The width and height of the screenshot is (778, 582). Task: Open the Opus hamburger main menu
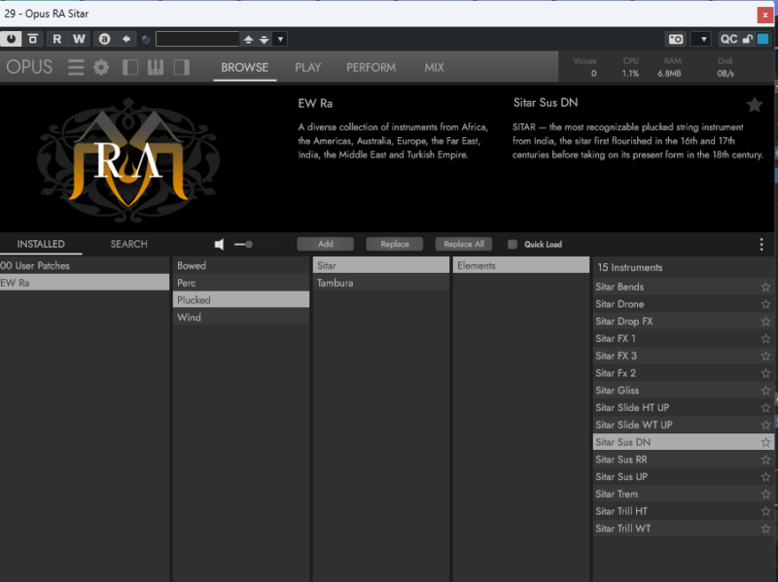pyautogui.click(x=75, y=67)
